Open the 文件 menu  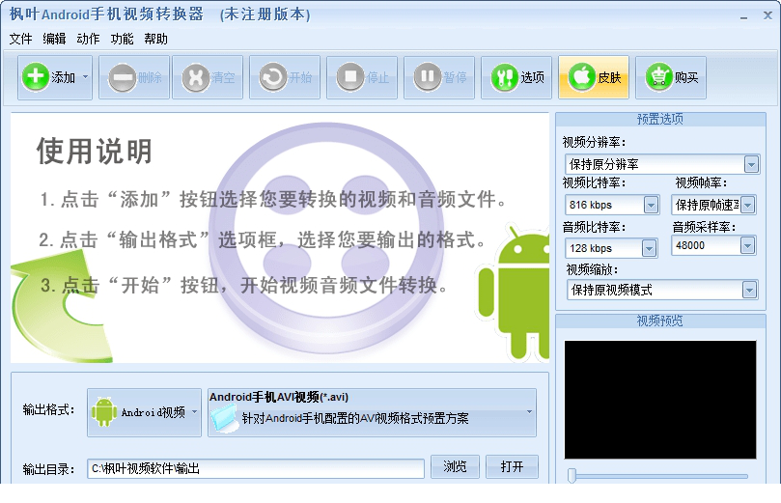[20, 39]
